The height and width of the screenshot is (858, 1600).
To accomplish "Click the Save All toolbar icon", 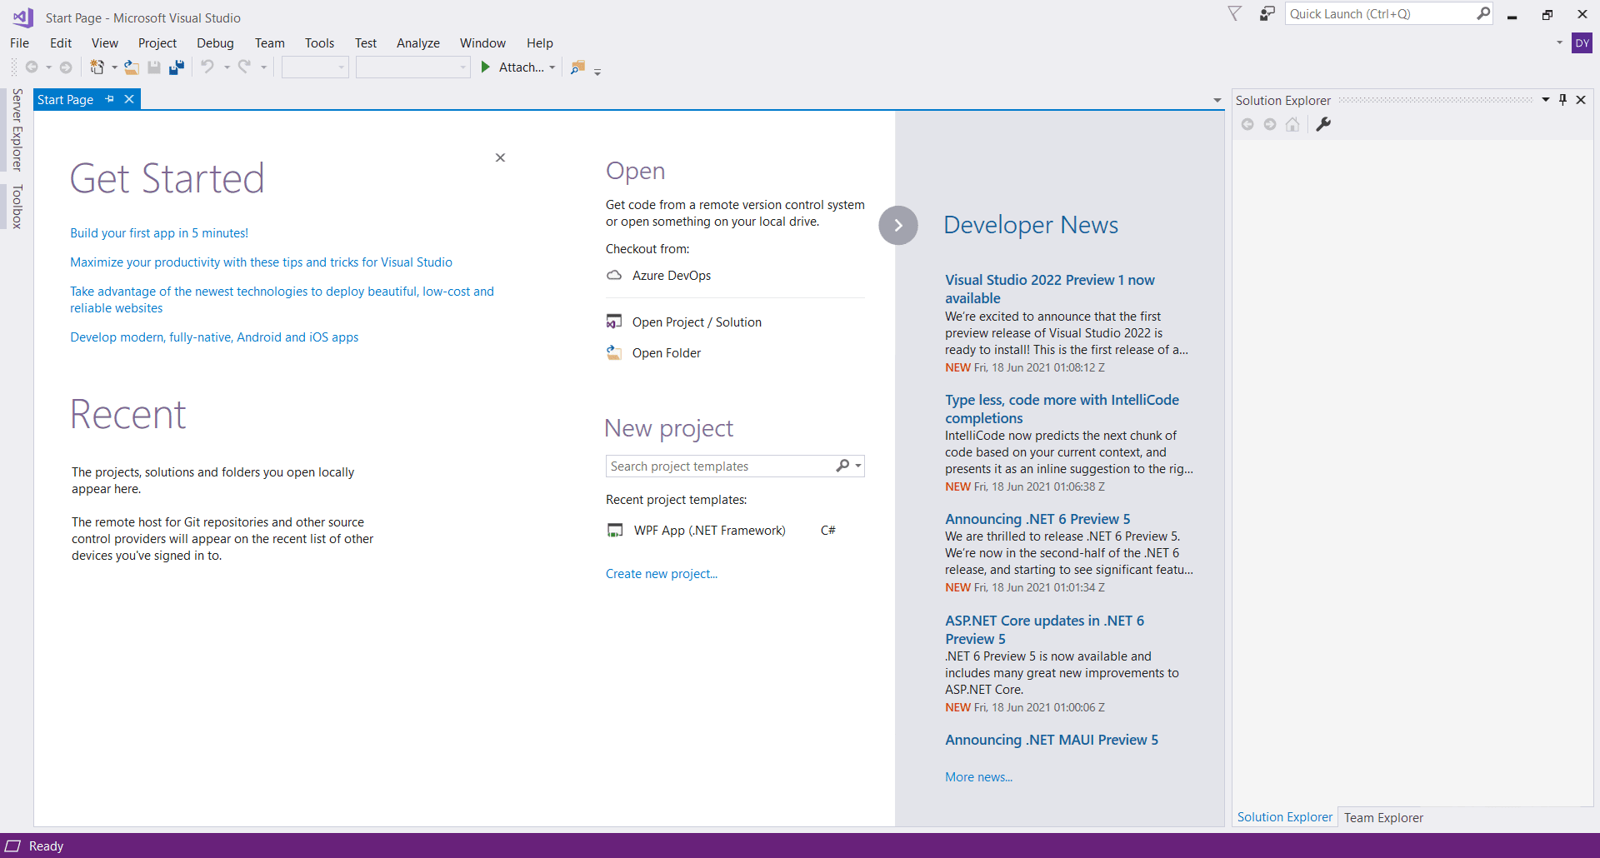I will tap(177, 67).
